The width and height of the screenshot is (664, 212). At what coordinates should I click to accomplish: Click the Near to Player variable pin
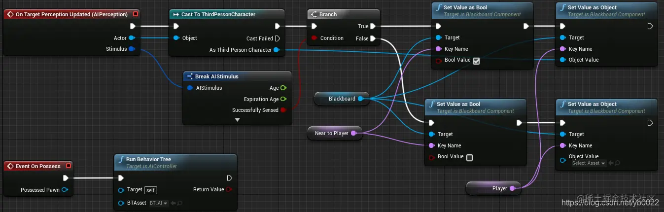pyautogui.click(x=353, y=133)
